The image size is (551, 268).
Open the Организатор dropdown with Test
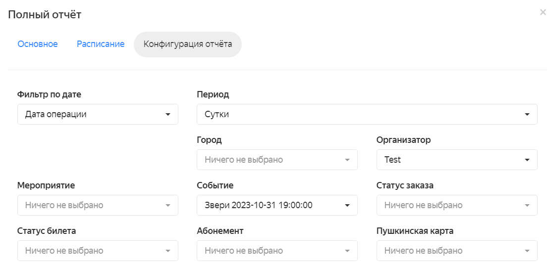[x=457, y=160]
